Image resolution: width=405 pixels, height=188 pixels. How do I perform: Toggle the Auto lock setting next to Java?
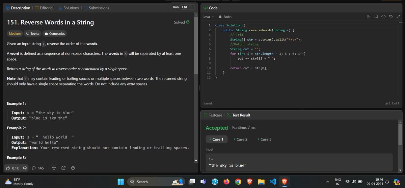click(x=225, y=17)
